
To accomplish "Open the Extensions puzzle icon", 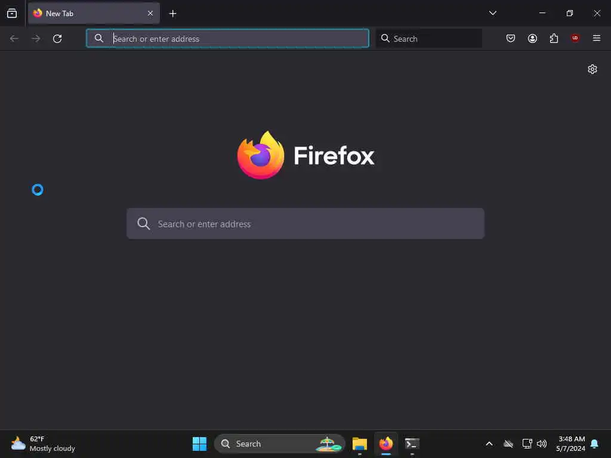I will pos(554,38).
